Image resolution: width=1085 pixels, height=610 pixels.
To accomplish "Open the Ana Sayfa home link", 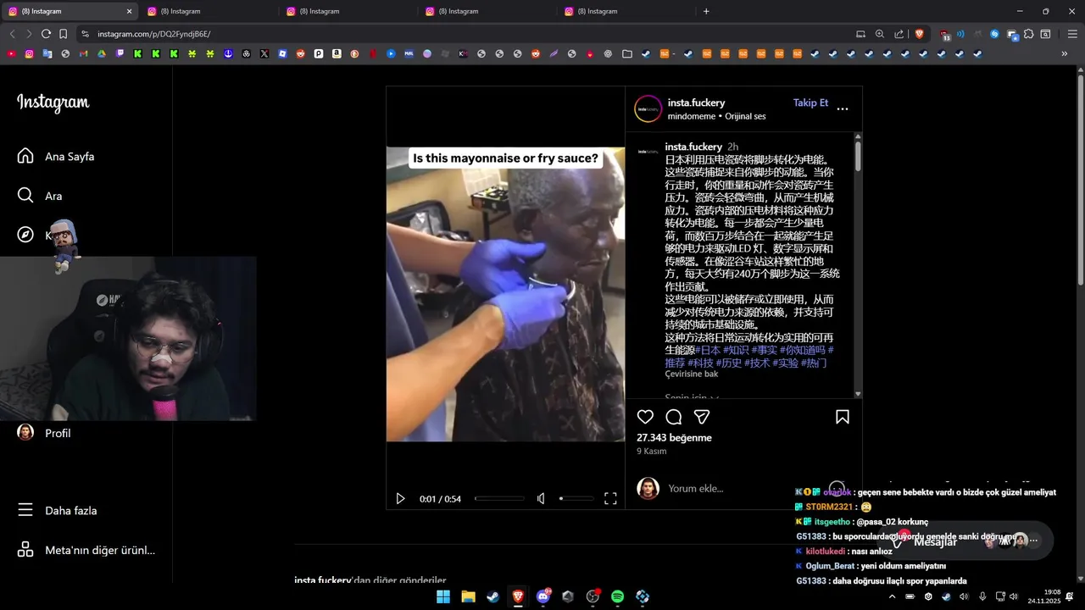I will 56,157.
